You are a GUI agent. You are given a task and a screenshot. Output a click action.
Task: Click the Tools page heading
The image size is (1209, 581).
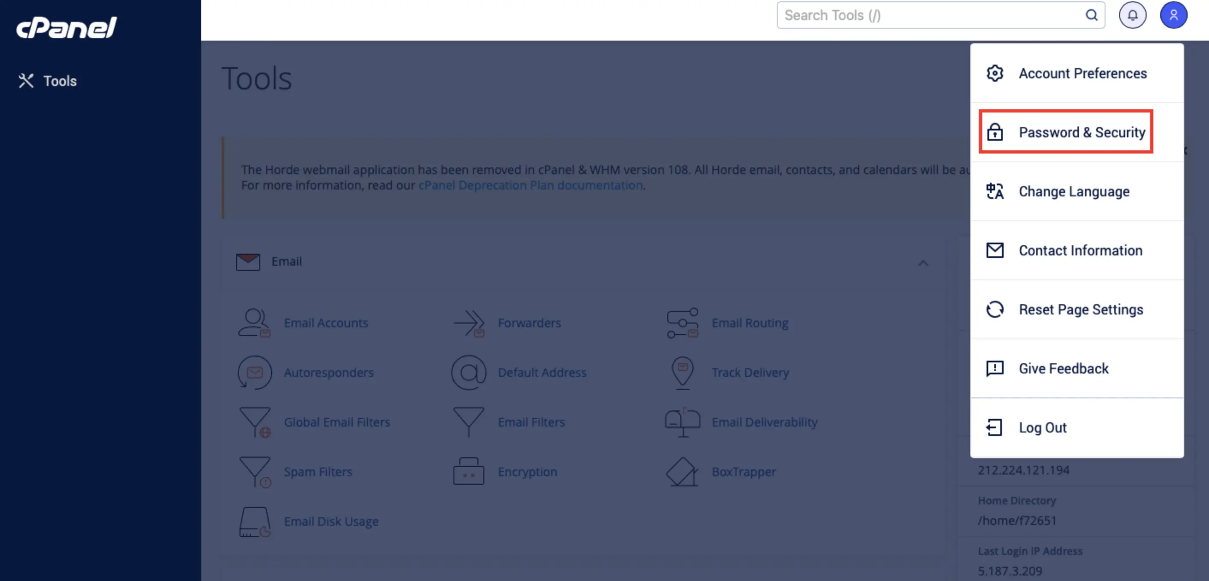click(x=256, y=78)
